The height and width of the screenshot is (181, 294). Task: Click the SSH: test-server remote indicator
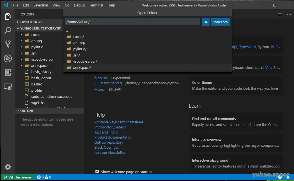click(x=18, y=177)
